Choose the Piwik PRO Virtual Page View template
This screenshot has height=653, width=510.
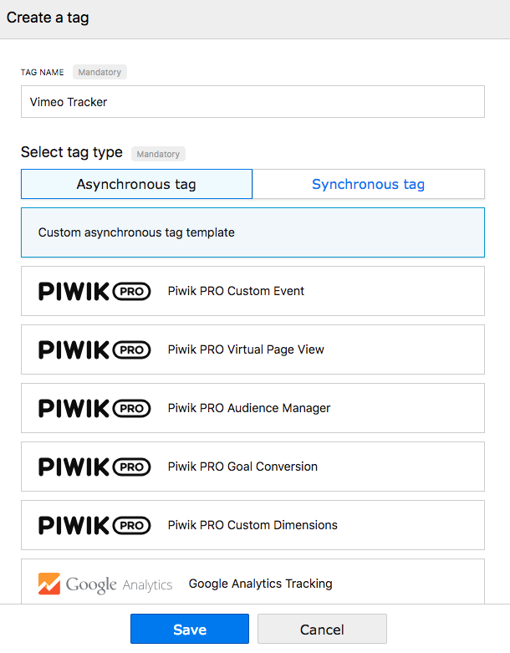[x=252, y=349]
